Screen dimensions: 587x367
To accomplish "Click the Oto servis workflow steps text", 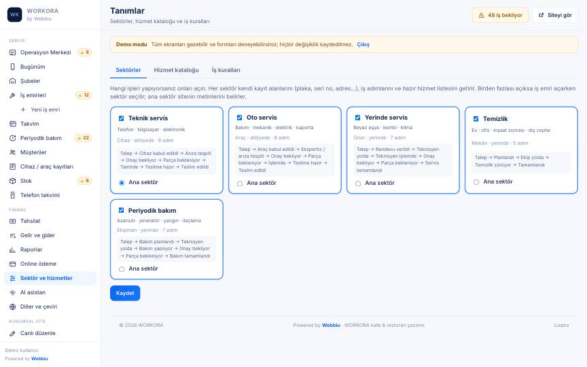I will 285,160.
